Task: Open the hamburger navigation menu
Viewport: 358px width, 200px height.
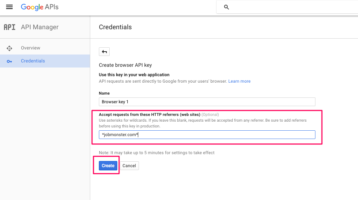Action: point(9,7)
